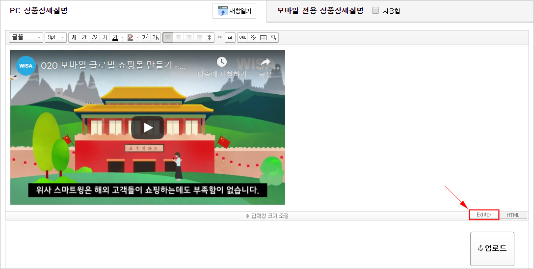Expand the font color palette arrow
The image size is (534, 269).
click(122, 37)
